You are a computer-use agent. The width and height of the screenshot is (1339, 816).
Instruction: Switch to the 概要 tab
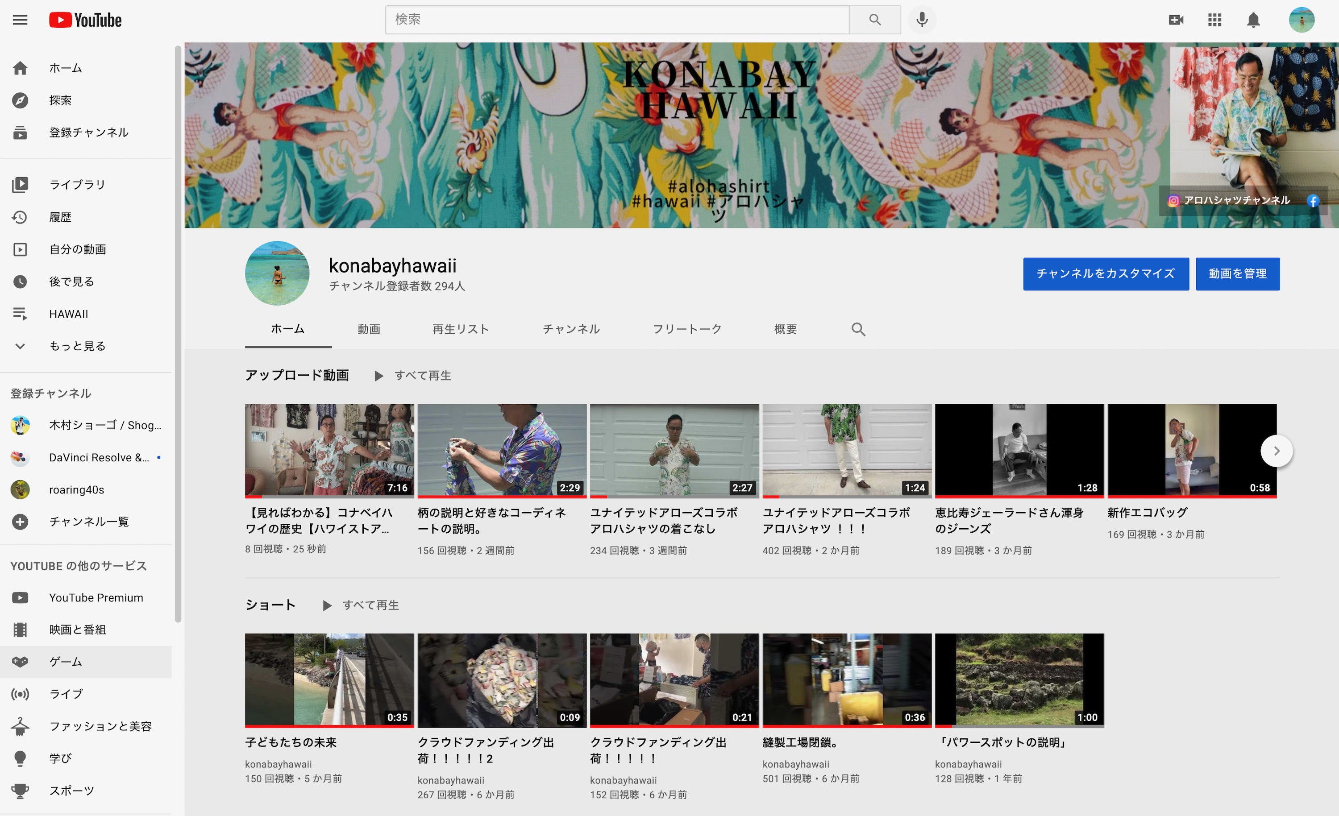(x=785, y=329)
